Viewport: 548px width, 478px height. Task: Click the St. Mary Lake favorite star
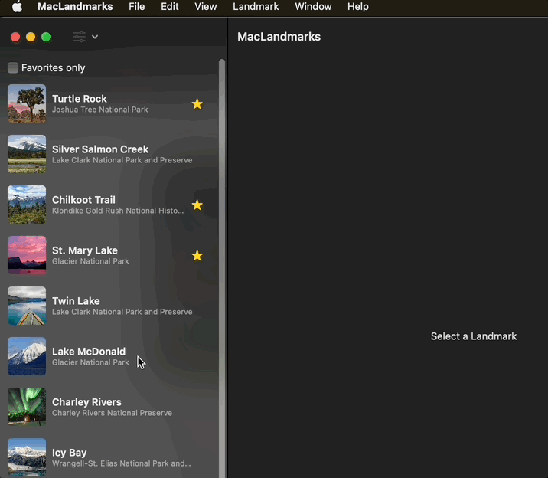click(x=197, y=256)
